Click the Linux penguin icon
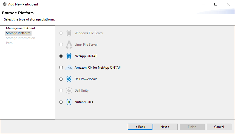The width and height of the screenshot is (235, 134). [69, 45]
